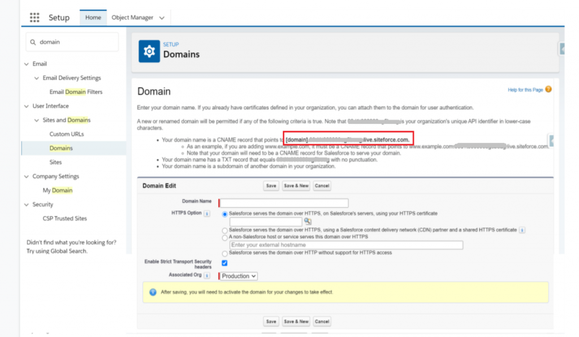The height and width of the screenshot is (337, 579).
Task: Switch to the Home tab
Action: [93, 18]
